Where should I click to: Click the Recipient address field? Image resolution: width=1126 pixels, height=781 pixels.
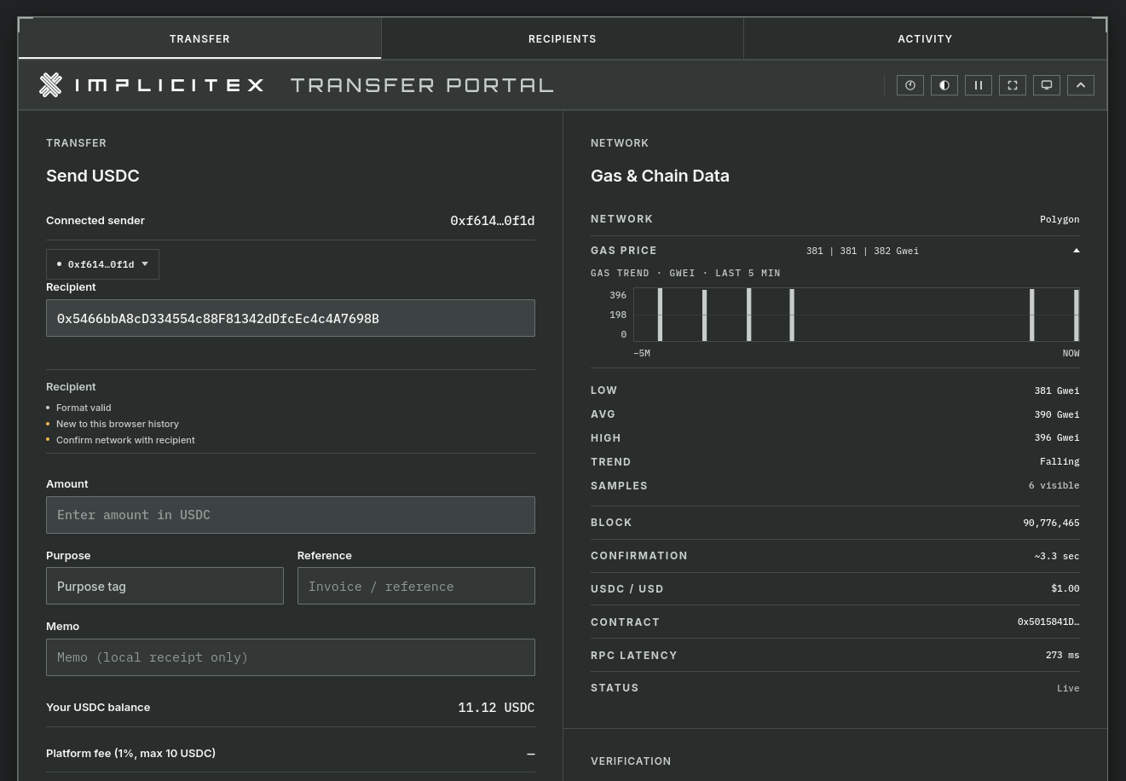pyautogui.click(x=291, y=318)
